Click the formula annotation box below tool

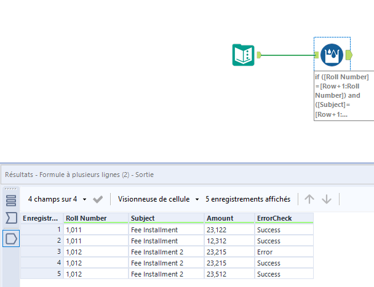tap(343, 96)
